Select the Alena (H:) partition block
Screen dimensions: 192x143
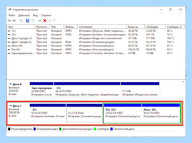click(x=161, y=113)
